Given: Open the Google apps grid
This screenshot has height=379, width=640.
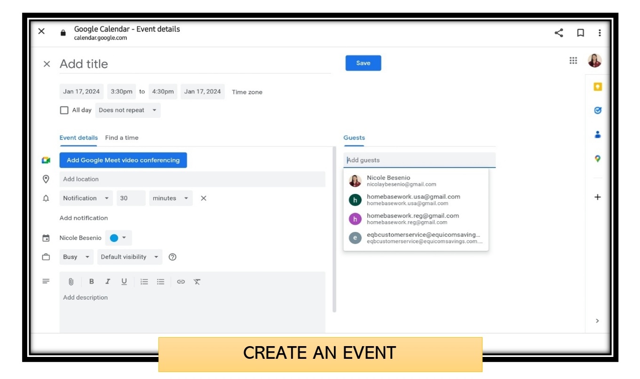Looking at the screenshot, I should [x=573, y=61].
